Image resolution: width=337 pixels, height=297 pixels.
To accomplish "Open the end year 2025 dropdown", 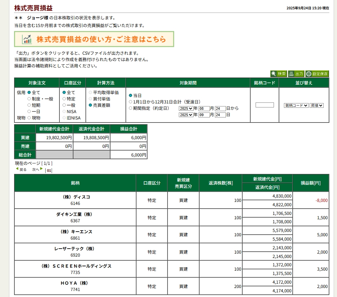I will point(186,115).
